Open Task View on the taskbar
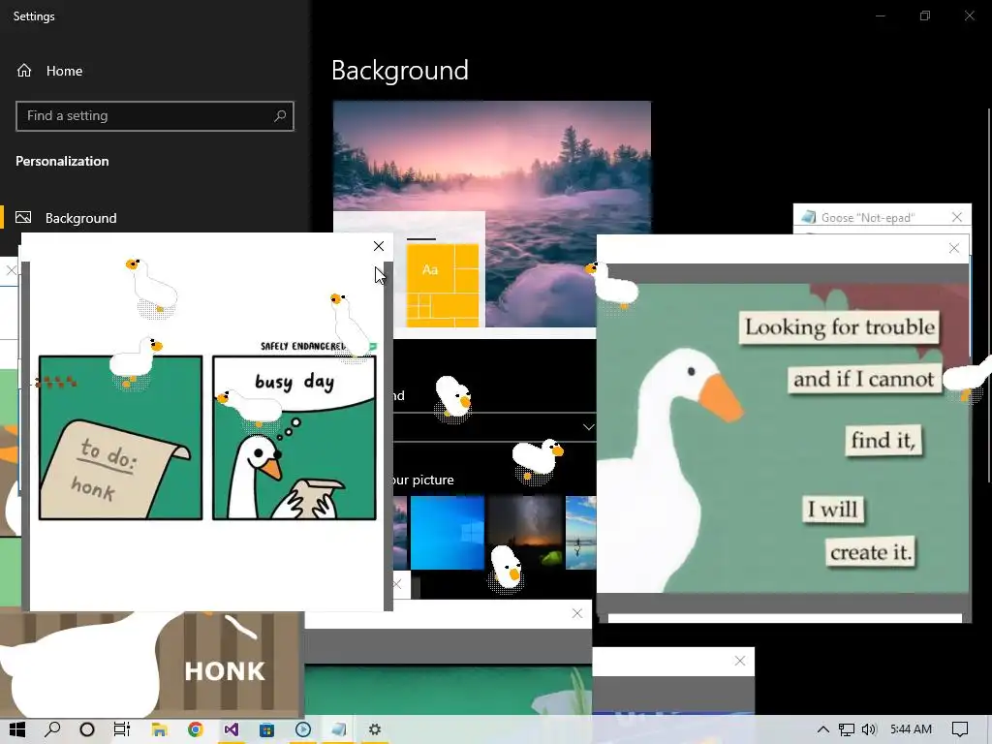 [122, 729]
